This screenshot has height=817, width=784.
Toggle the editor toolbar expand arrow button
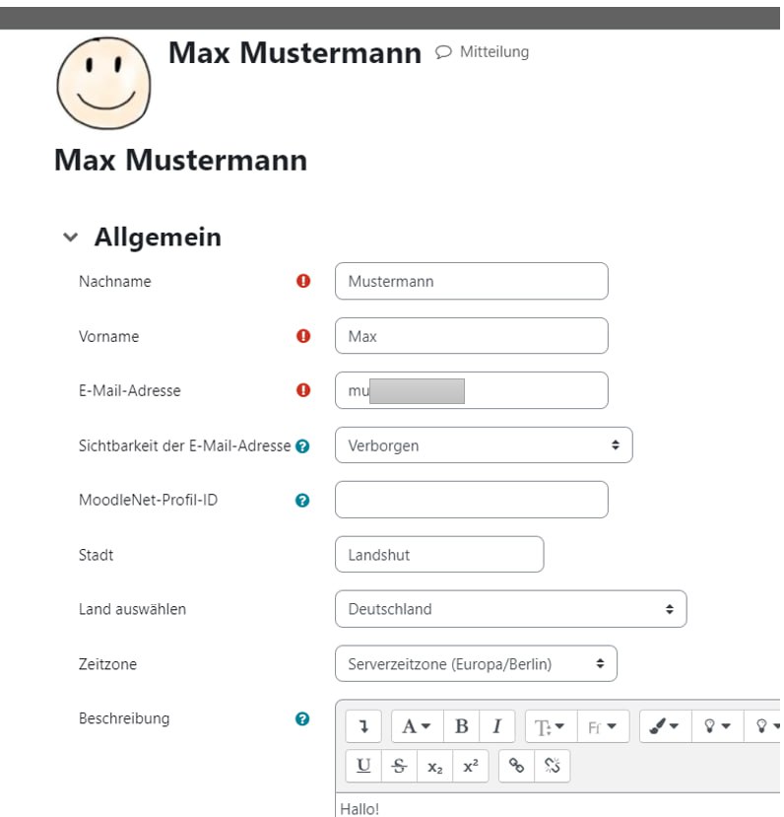point(364,726)
